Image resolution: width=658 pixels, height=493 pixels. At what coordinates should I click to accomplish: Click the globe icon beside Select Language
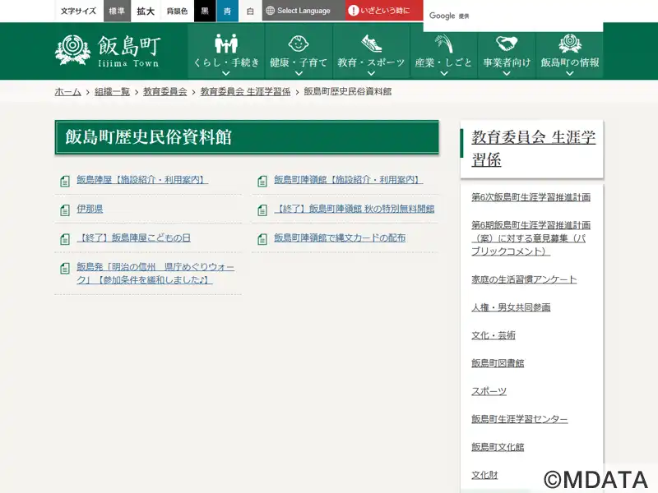click(270, 11)
